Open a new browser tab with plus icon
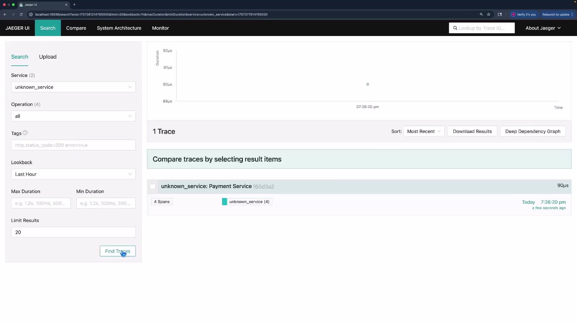This screenshot has height=324, width=577. pos(74,4)
